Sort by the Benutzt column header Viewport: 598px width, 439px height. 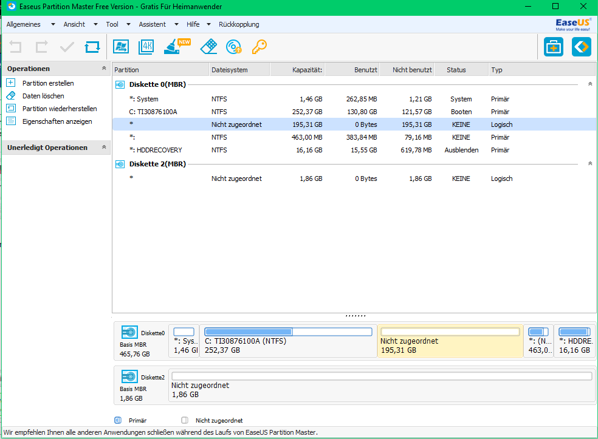(x=352, y=70)
